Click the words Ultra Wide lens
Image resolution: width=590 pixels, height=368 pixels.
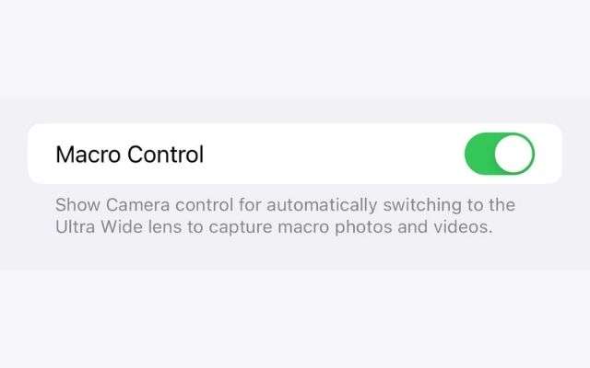click(x=119, y=227)
